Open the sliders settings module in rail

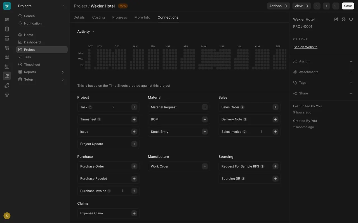tap(7, 20)
